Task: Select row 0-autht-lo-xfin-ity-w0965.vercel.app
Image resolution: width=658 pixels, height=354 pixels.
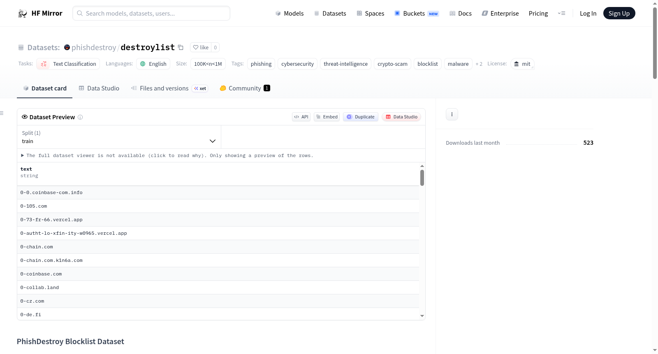Action: coord(218,233)
